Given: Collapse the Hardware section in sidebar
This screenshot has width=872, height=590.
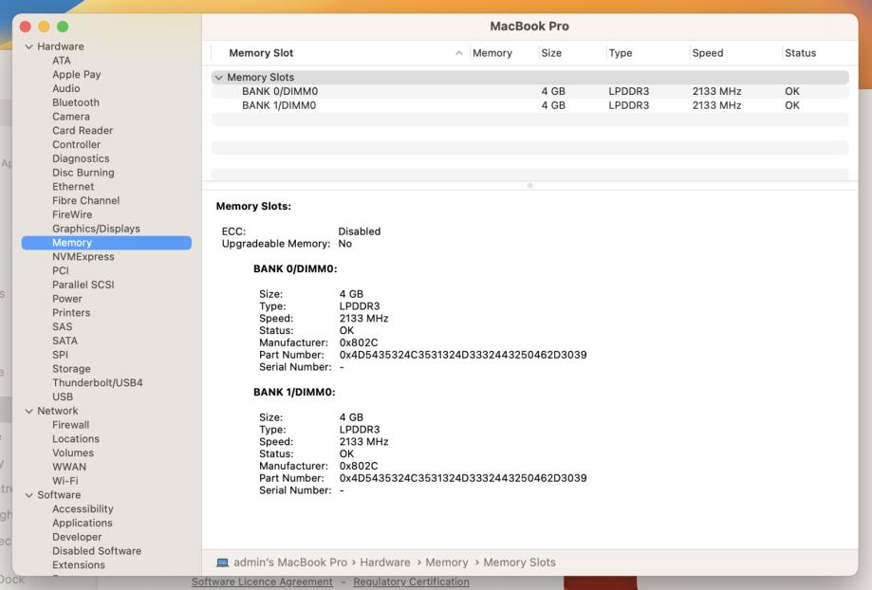Looking at the screenshot, I should pos(28,46).
